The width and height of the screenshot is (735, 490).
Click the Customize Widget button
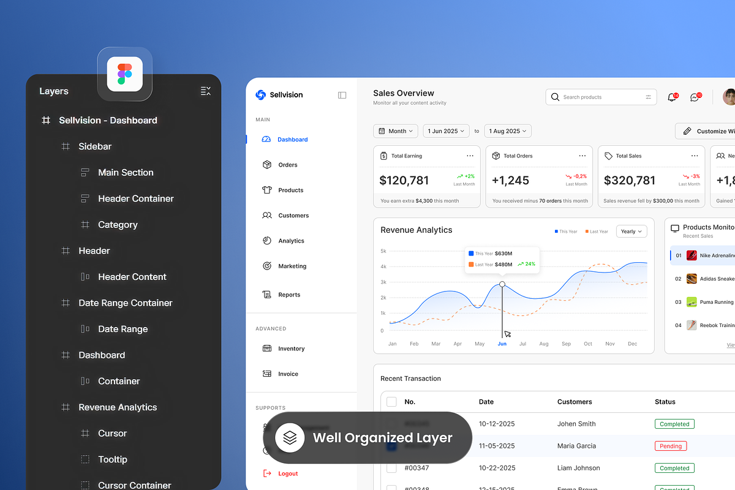(x=705, y=131)
